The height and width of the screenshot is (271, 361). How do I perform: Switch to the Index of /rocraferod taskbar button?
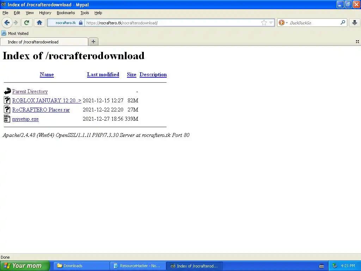(x=194, y=266)
